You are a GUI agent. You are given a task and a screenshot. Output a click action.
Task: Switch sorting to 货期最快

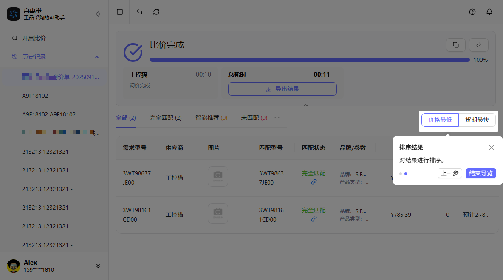[x=477, y=120]
